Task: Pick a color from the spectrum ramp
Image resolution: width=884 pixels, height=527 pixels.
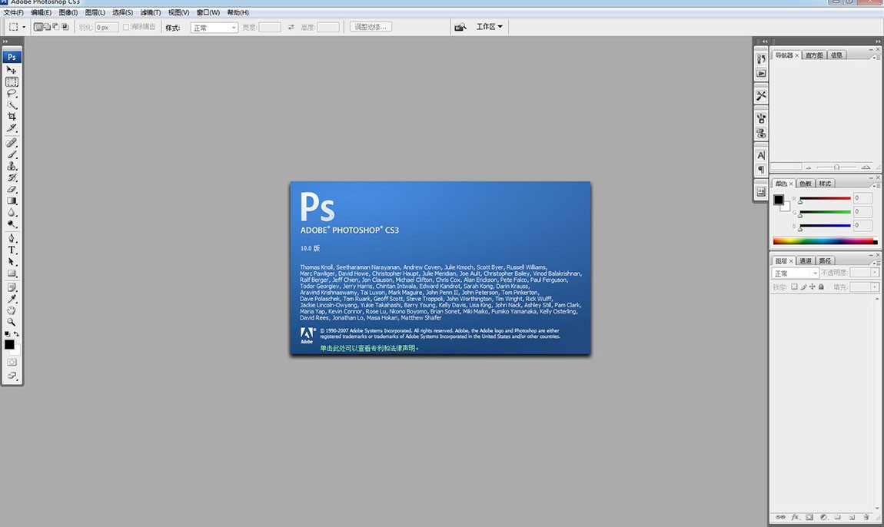Action: [x=825, y=240]
